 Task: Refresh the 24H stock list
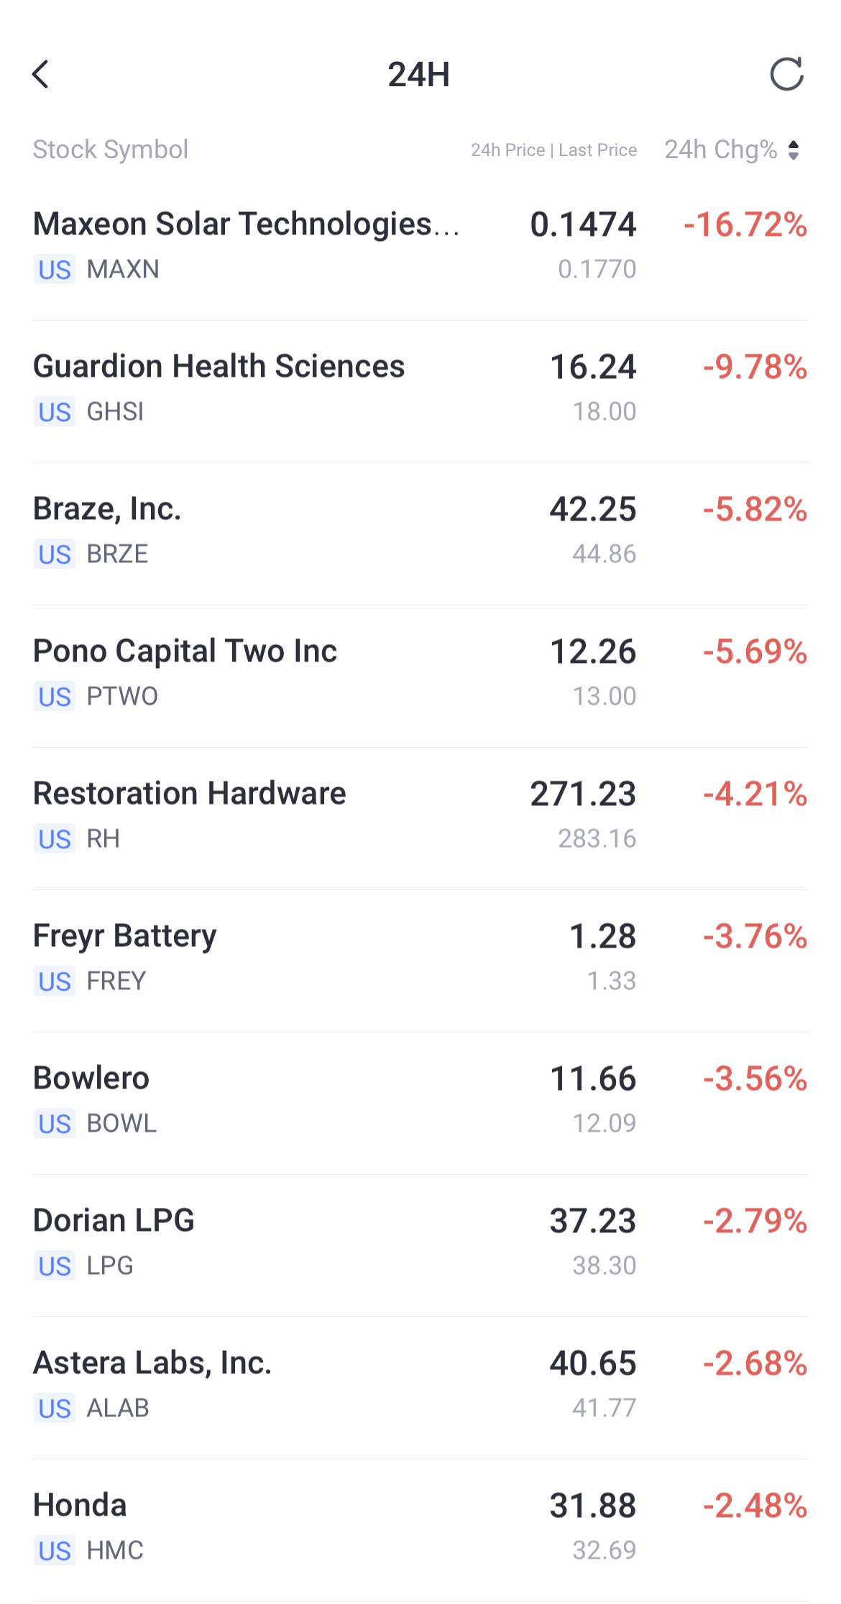(x=786, y=74)
